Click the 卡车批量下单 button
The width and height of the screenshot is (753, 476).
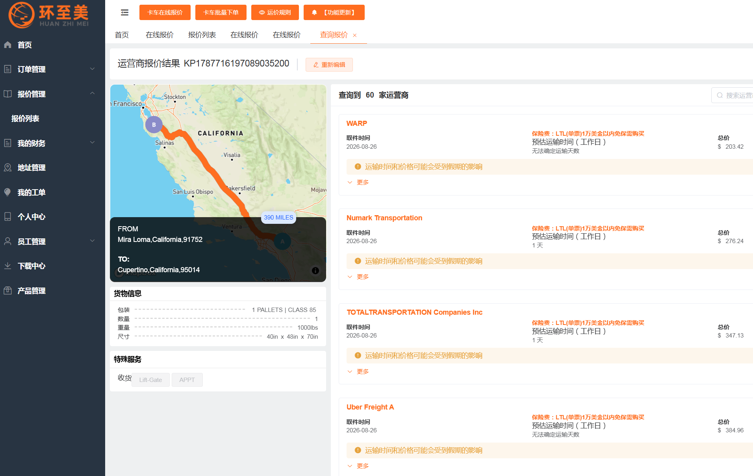click(221, 13)
